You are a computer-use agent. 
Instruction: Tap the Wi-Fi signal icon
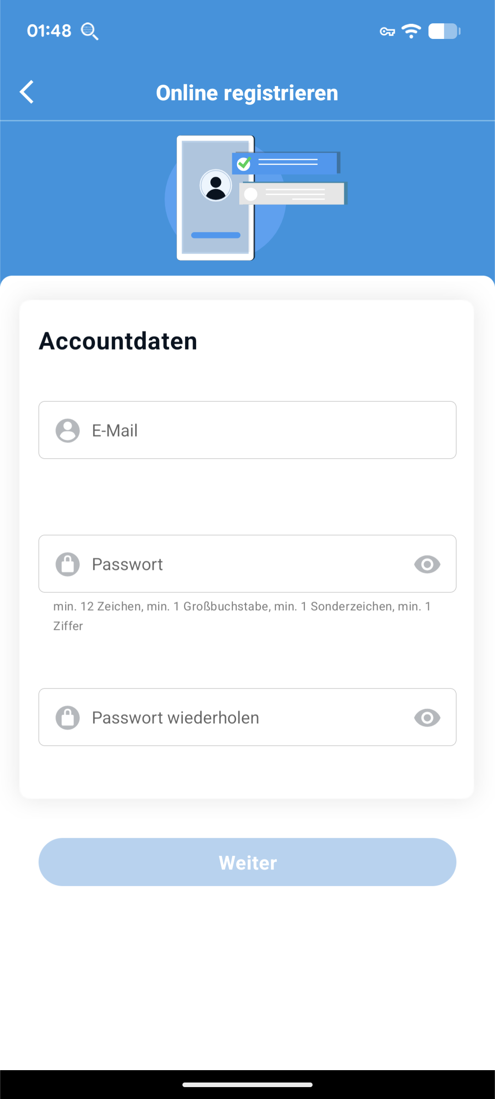tap(411, 31)
